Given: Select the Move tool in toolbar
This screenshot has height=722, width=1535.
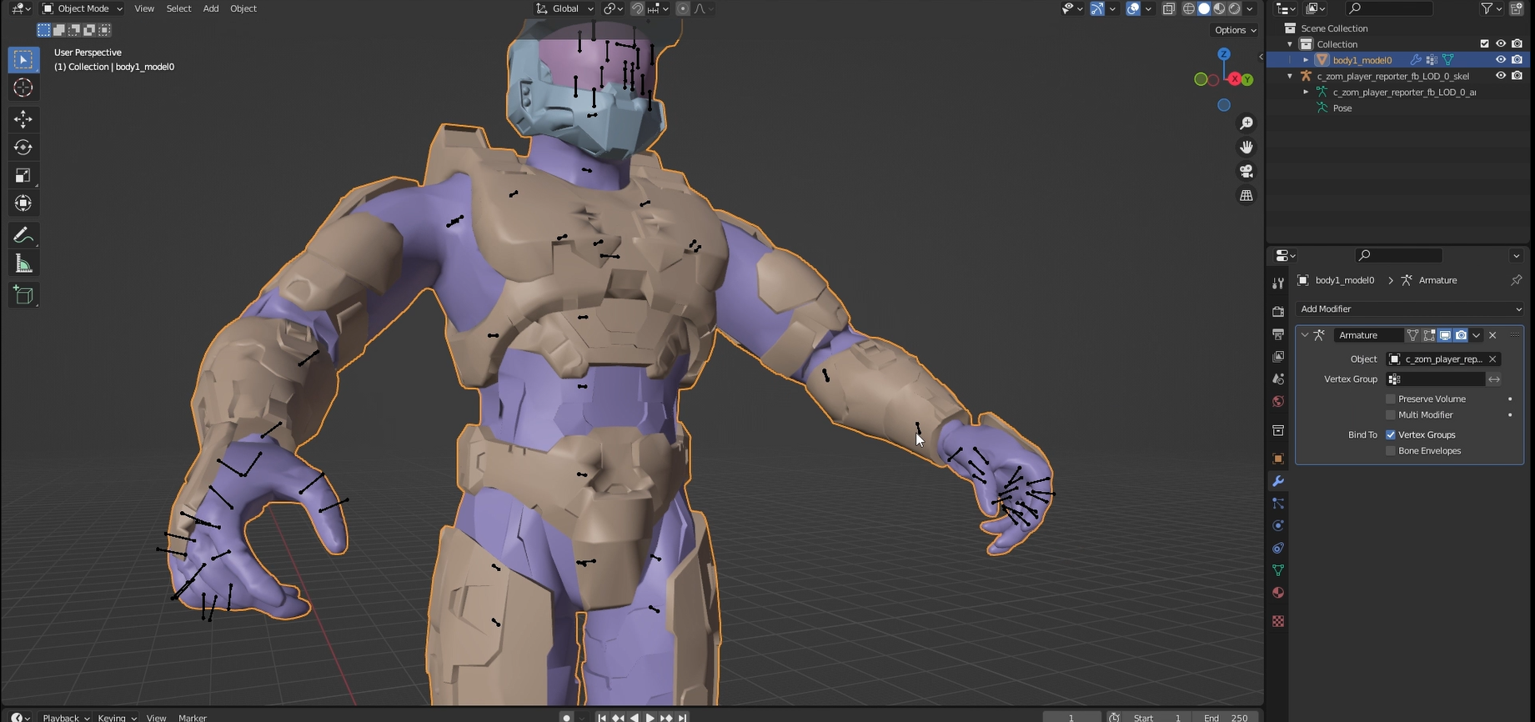Looking at the screenshot, I should (x=23, y=119).
